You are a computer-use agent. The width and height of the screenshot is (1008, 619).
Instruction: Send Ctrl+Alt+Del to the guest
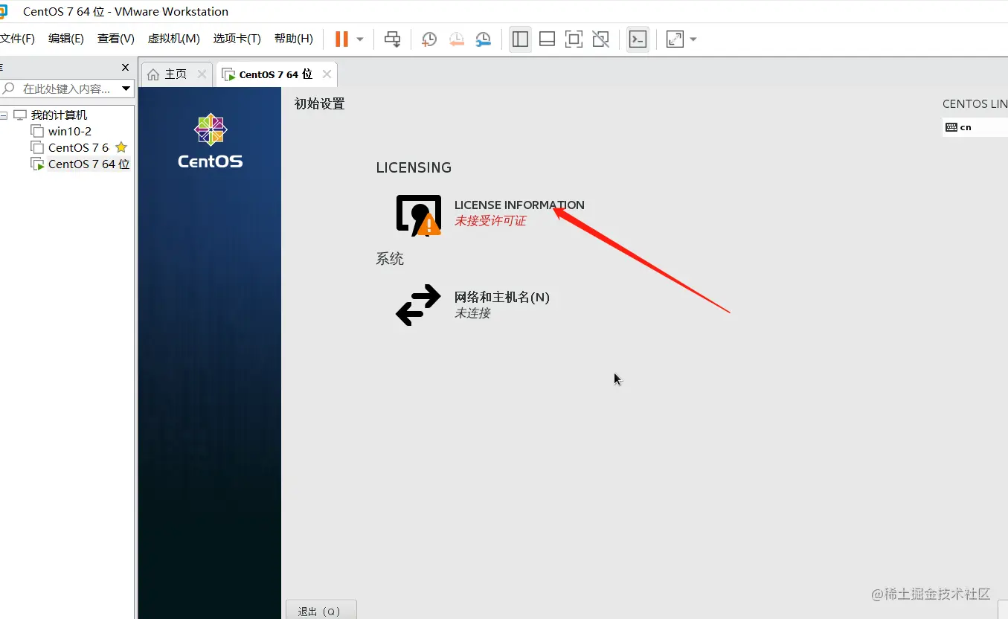(x=392, y=39)
